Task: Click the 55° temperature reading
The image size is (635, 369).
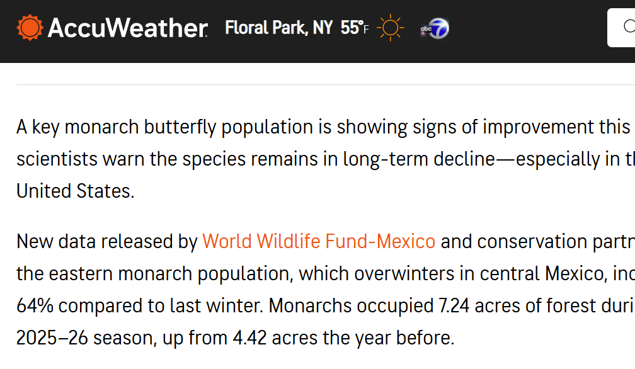Action: pyautogui.click(x=350, y=28)
